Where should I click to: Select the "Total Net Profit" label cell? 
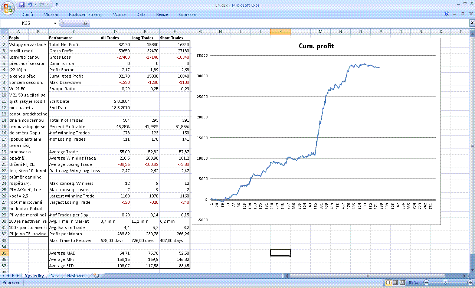point(74,45)
